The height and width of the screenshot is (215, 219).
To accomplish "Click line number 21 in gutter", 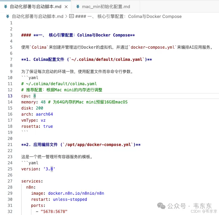I will click(x=10, y=145).
